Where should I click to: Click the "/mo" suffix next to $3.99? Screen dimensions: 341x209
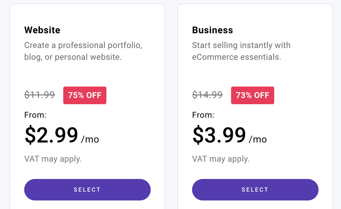tap(258, 139)
